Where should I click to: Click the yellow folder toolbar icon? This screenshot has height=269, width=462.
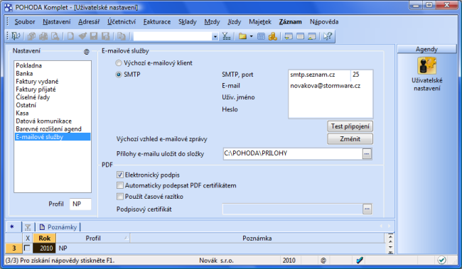tap(242, 36)
